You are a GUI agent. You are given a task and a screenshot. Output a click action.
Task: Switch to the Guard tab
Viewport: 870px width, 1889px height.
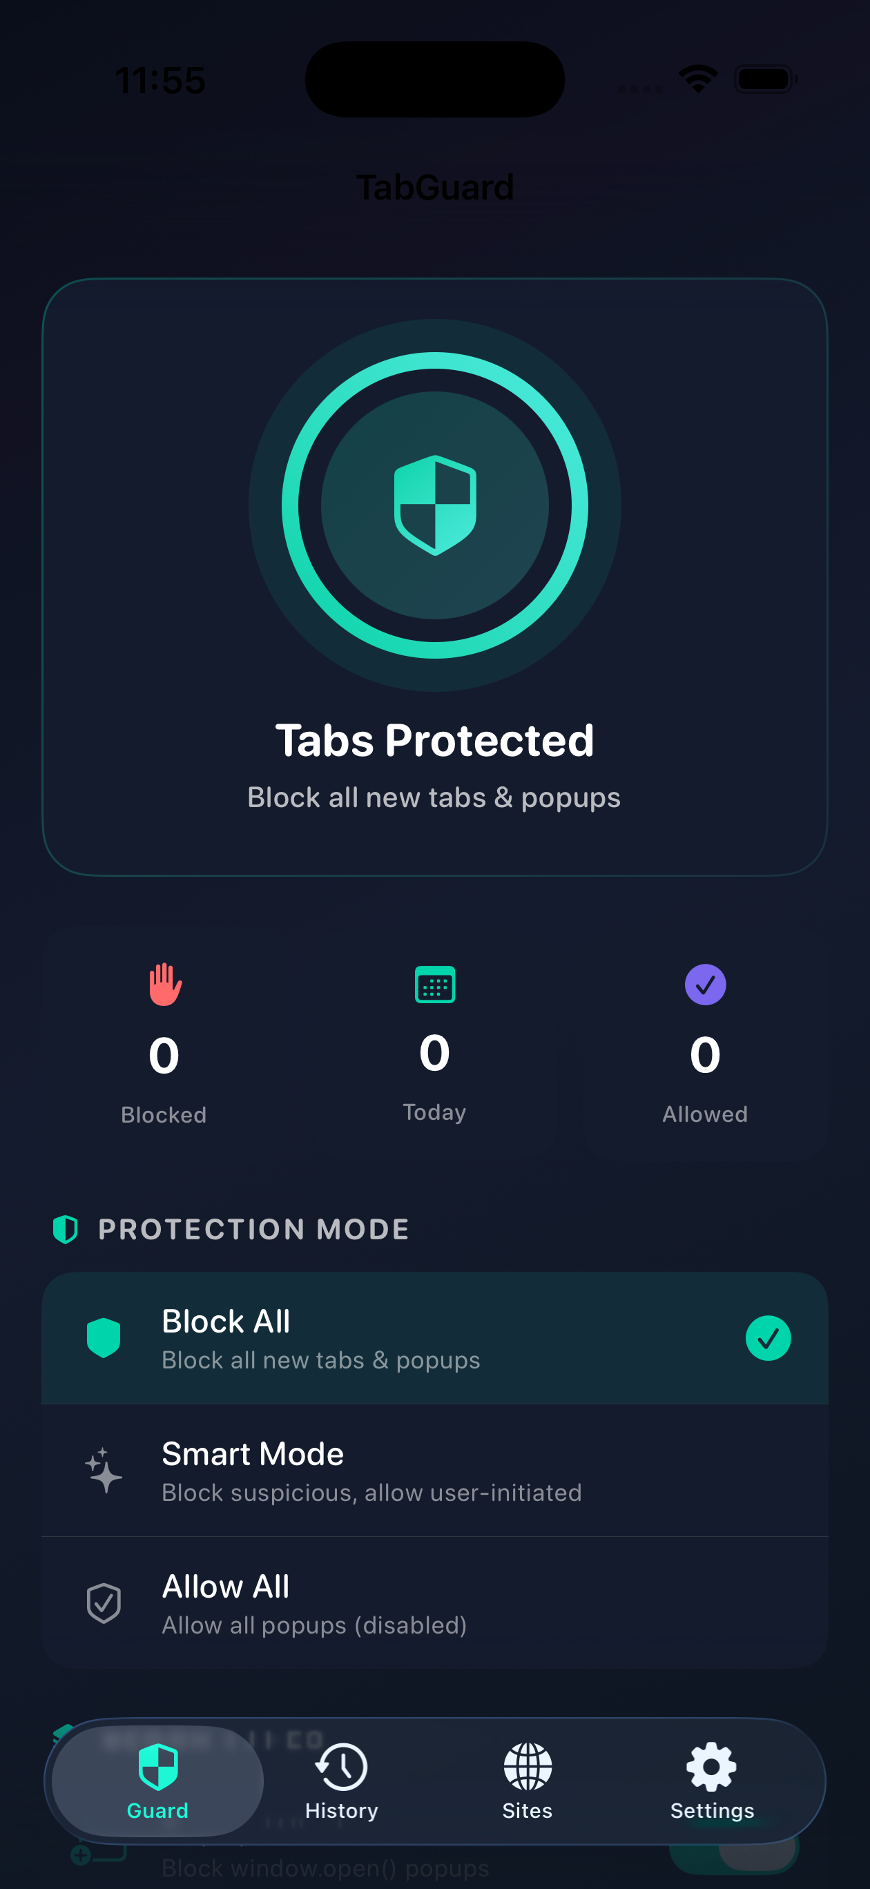point(157,1781)
